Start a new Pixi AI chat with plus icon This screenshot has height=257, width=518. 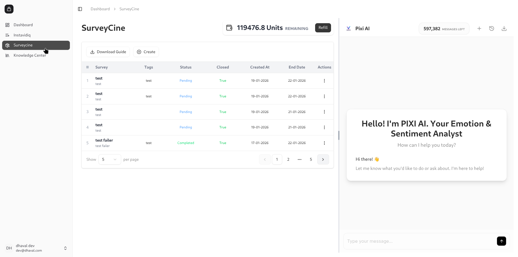tap(479, 28)
